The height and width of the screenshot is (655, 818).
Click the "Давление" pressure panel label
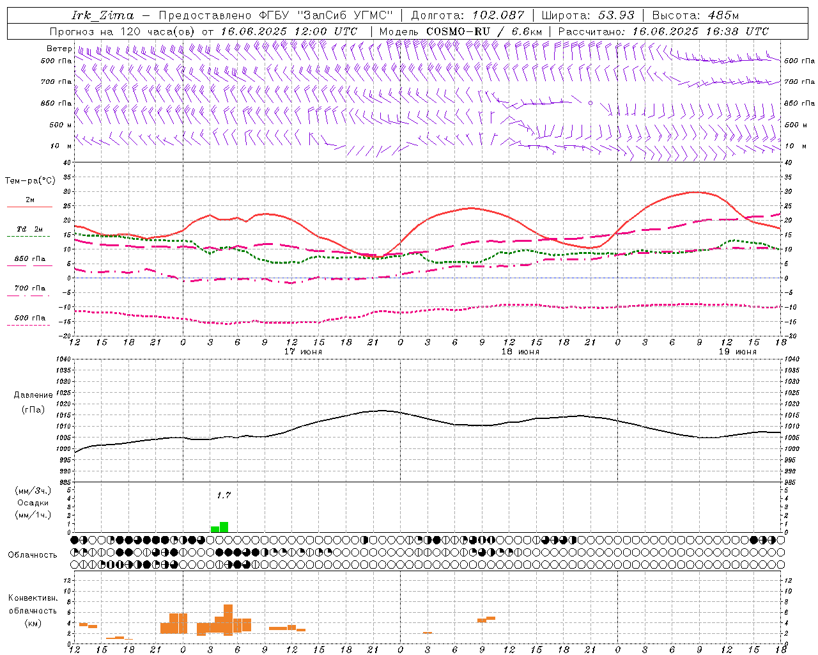(x=33, y=395)
